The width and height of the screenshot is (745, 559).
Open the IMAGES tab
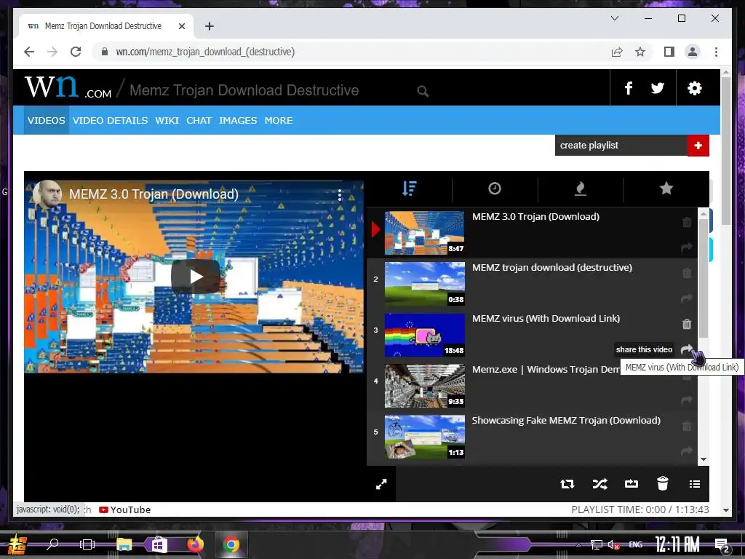pos(238,120)
